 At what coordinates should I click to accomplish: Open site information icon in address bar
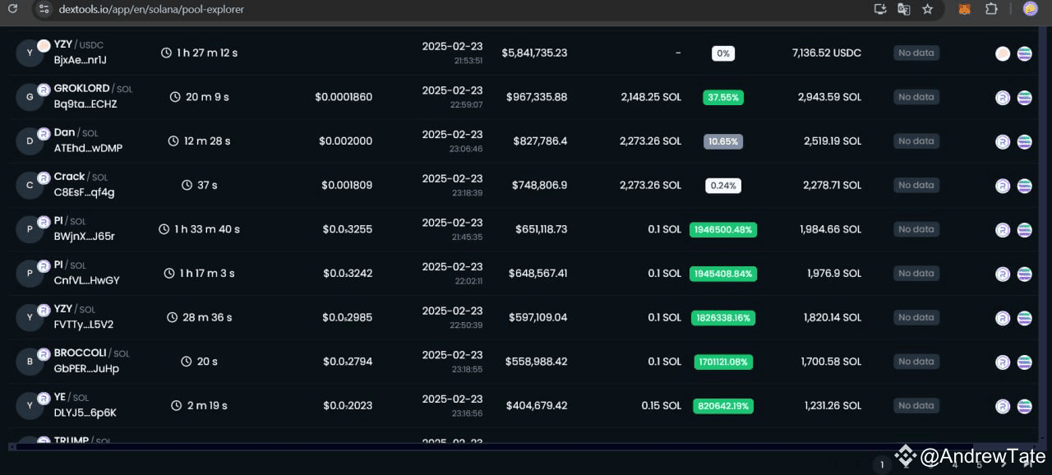[44, 9]
